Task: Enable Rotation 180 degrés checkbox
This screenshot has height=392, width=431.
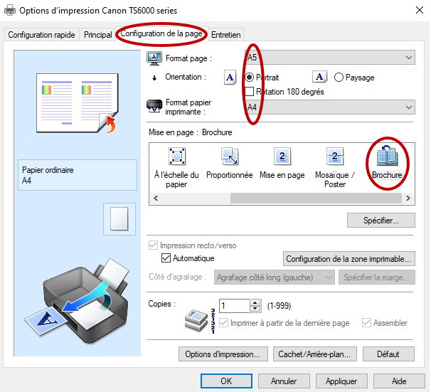Action: (x=250, y=92)
